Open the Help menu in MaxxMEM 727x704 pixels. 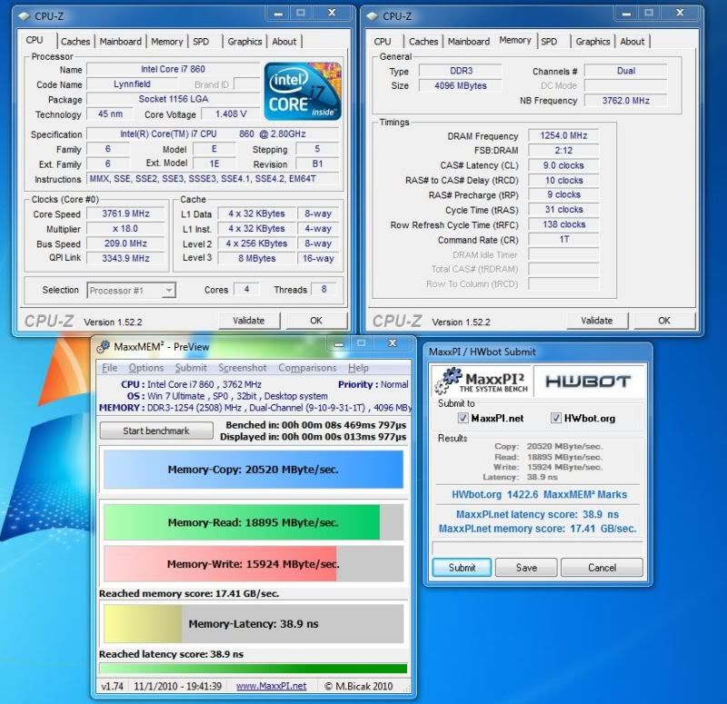click(x=358, y=368)
